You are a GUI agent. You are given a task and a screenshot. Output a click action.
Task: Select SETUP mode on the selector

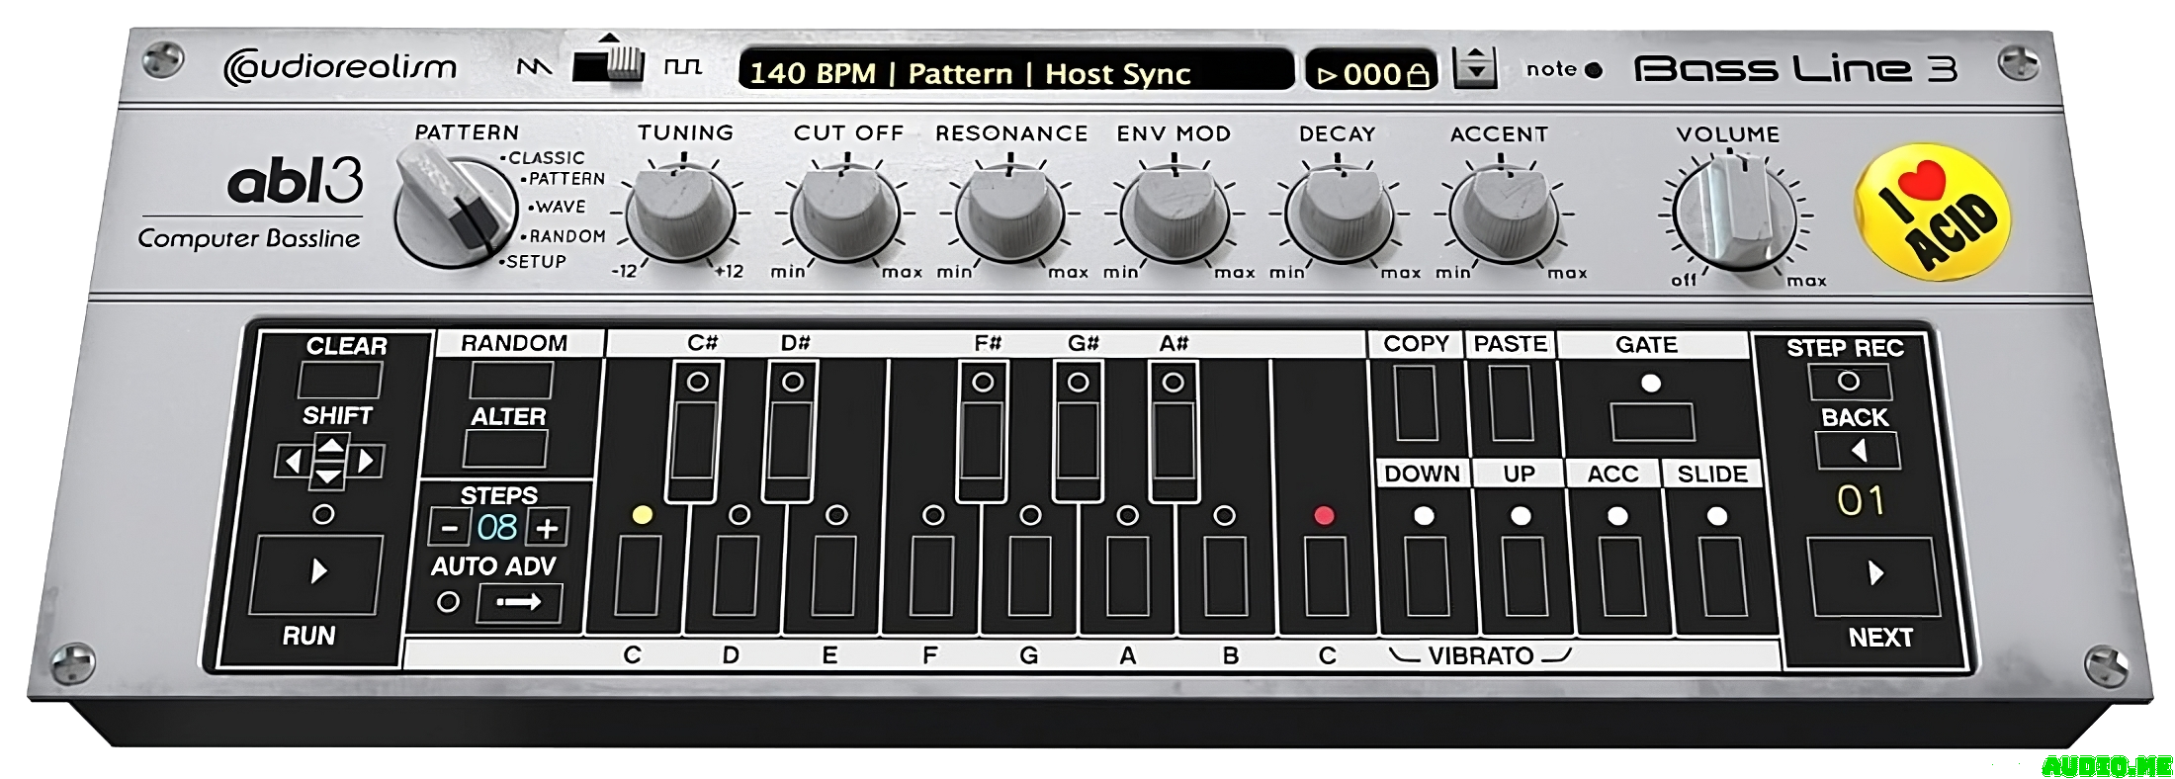[534, 262]
